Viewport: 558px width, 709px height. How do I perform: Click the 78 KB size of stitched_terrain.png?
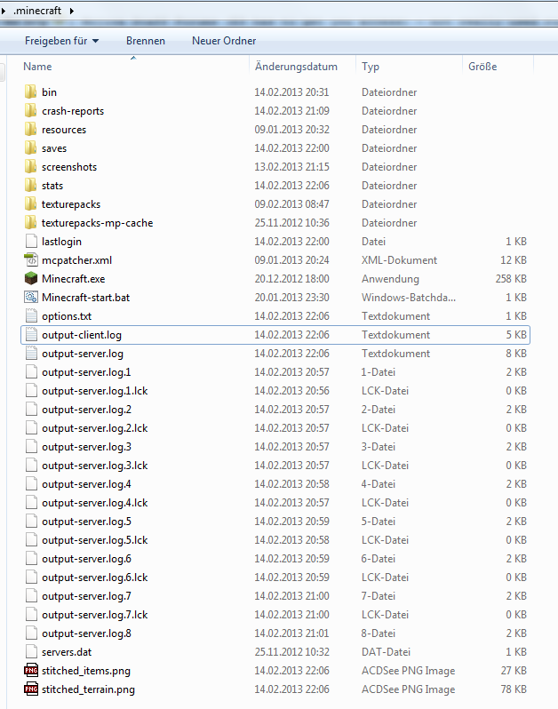tap(514, 689)
